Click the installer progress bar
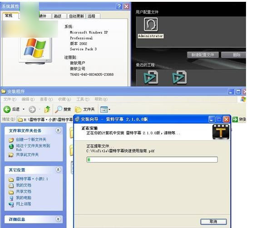 152,159
